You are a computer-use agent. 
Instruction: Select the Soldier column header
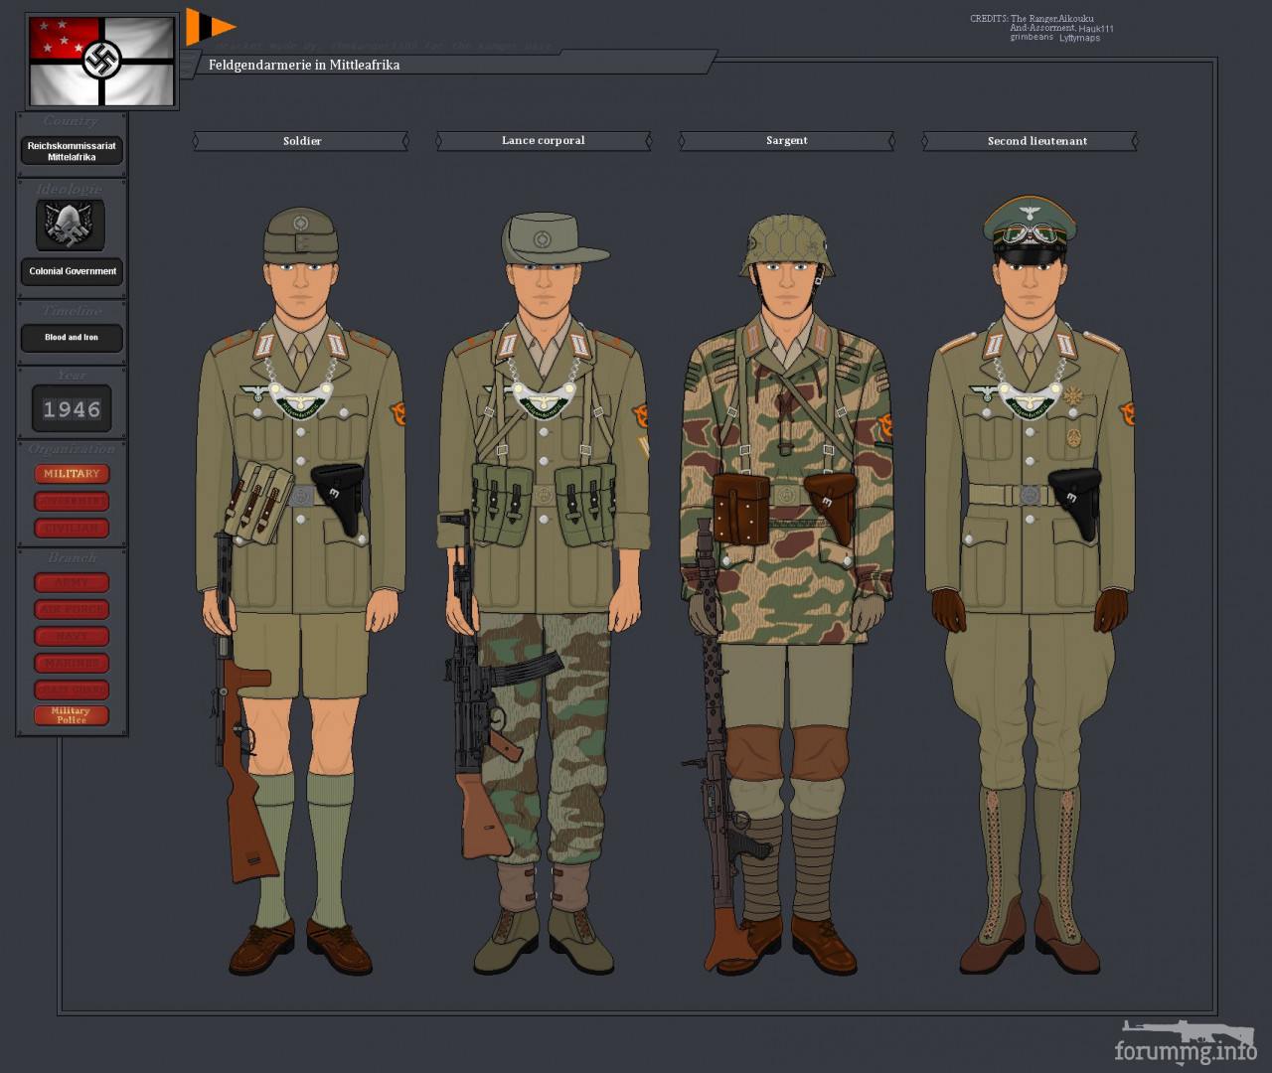(301, 141)
